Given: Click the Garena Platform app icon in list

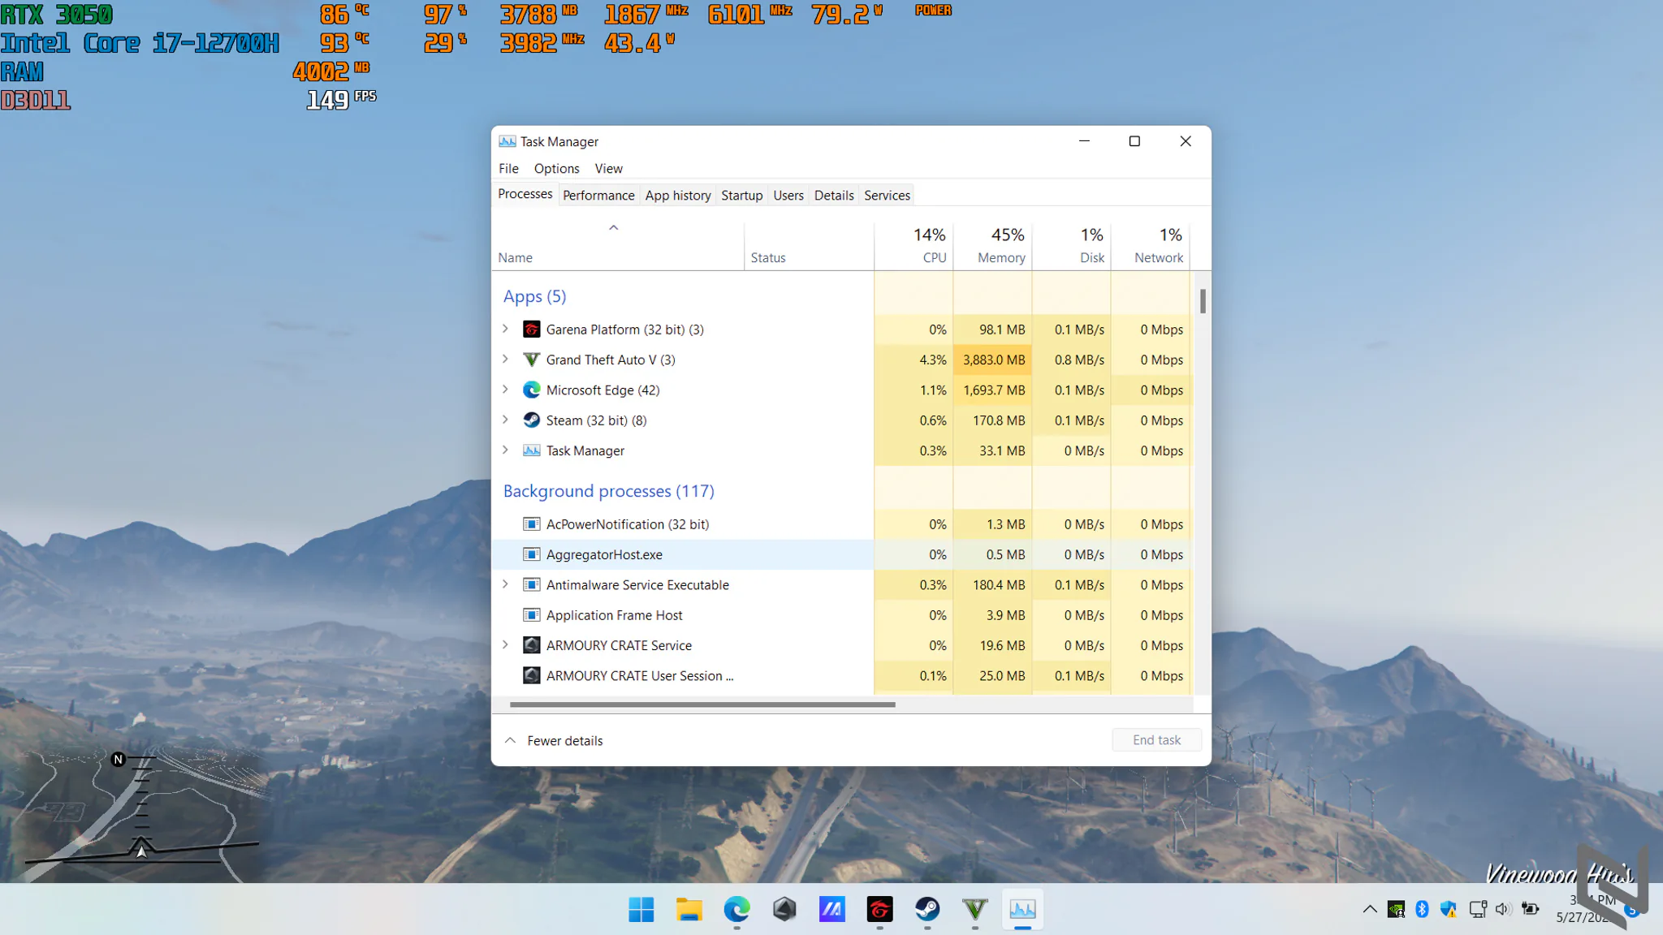Looking at the screenshot, I should click(531, 330).
